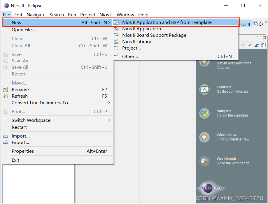268x204 pixels.
Task: Open the Navigate menu
Action: click(x=36, y=15)
